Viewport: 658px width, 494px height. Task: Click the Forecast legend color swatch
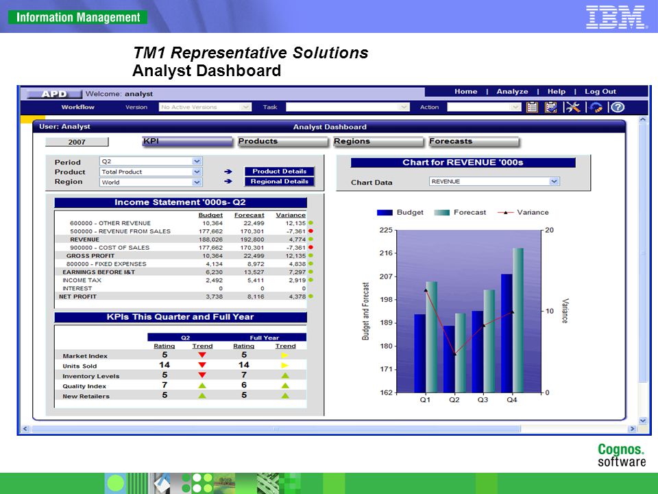[442, 213]
